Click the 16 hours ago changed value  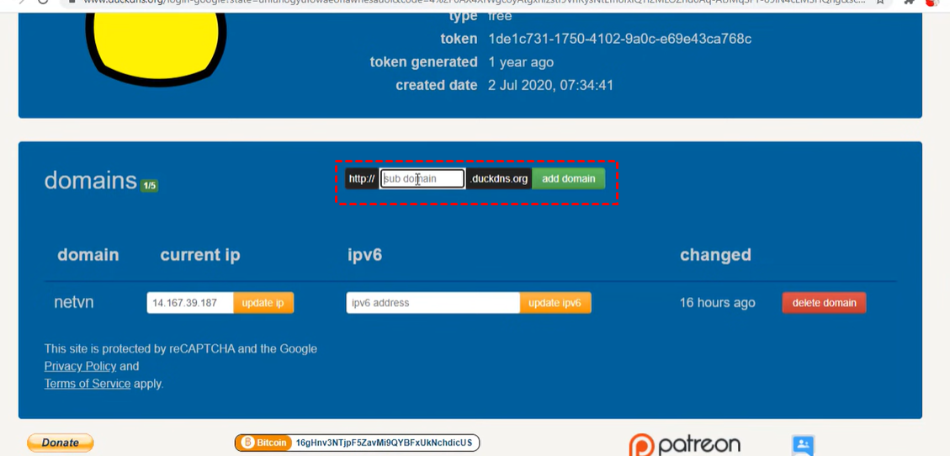coord(718,303)
